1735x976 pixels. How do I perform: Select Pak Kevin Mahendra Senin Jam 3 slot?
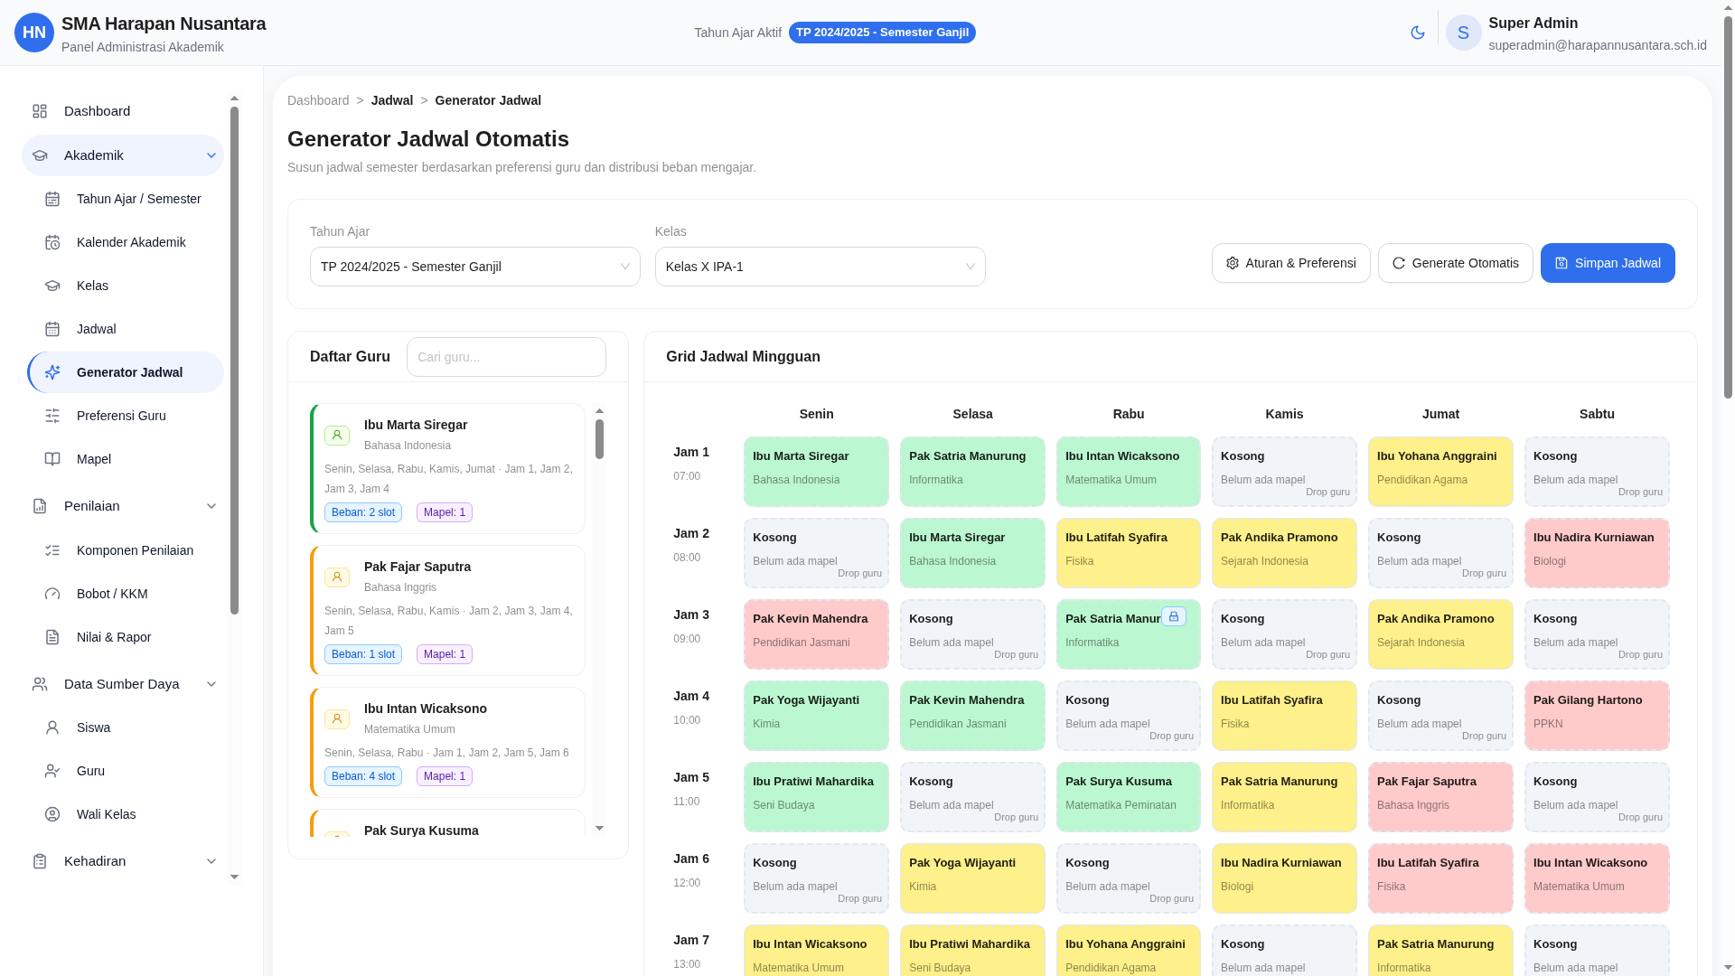pyautogui.click(x=816, y=633)
